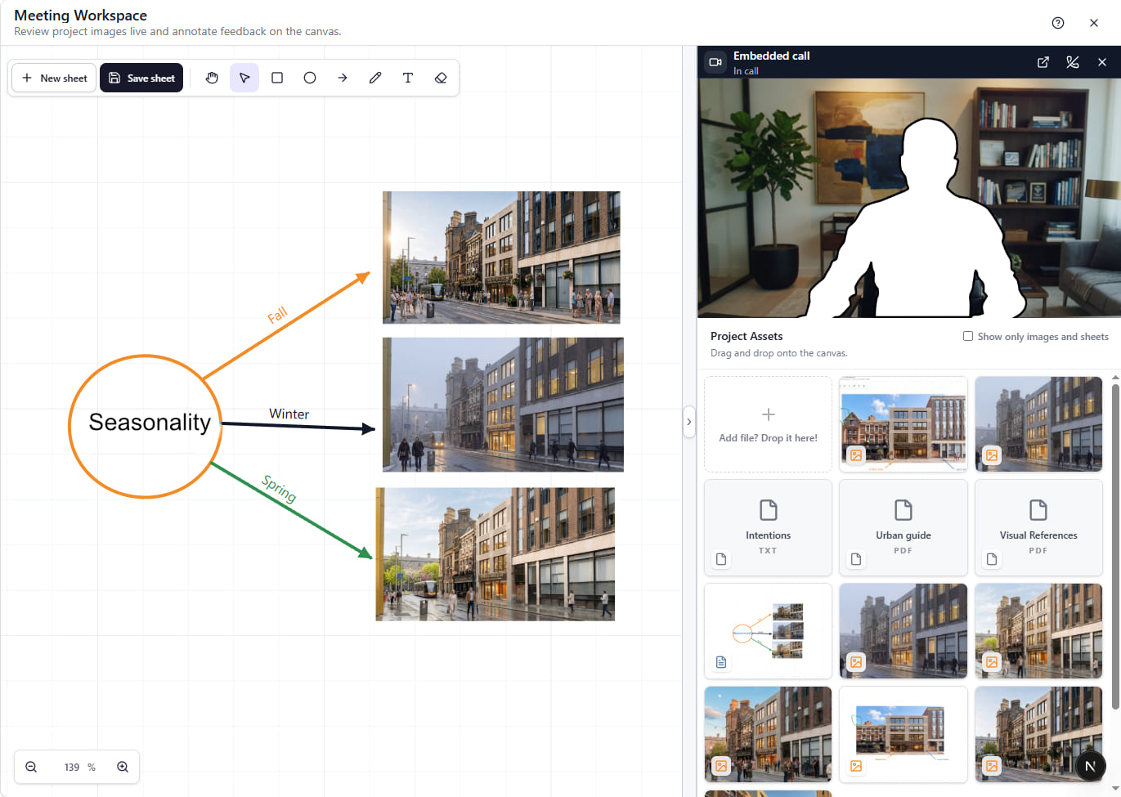The width and height of the screenshot is (1121, 797).
Task: Select the Pencil freehand tool
Action: click(375, 78)
